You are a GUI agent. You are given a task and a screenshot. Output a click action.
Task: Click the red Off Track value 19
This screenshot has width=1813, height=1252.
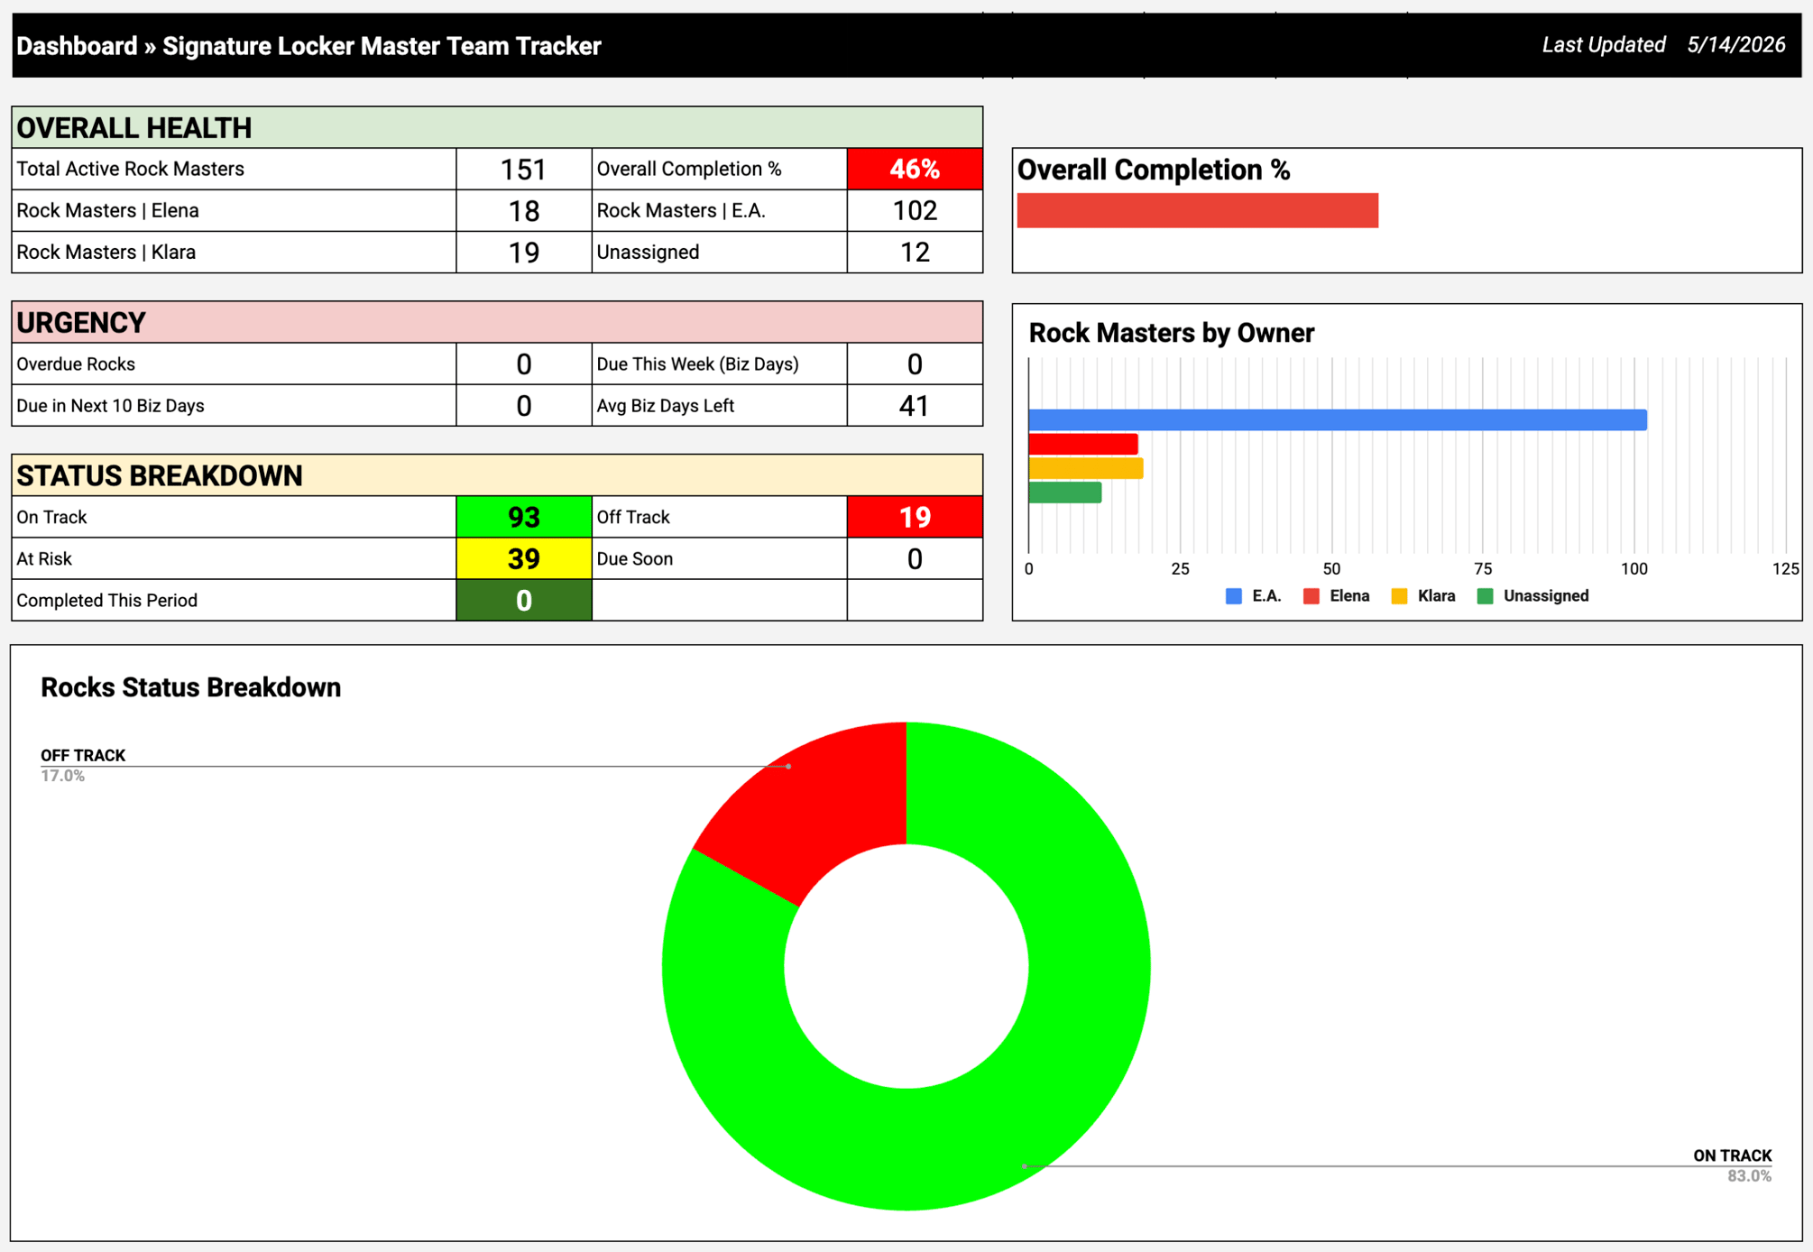pyautogui.click(x=915, y=517)
